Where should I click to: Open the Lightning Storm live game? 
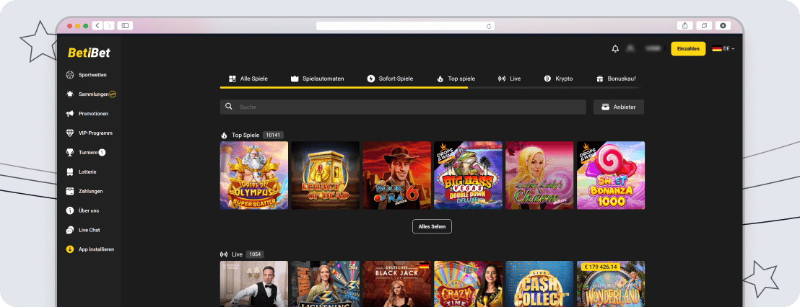pyautogui.click(x=326, y=284)
